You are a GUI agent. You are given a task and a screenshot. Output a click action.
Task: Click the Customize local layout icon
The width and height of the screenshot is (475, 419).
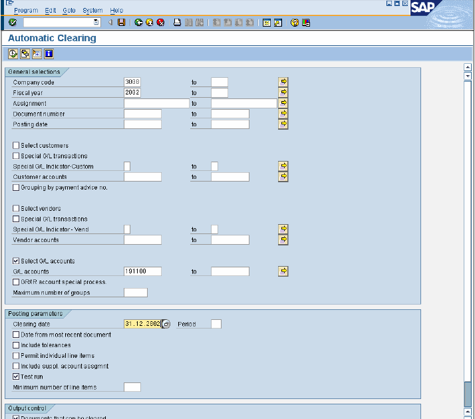[306, 23]
